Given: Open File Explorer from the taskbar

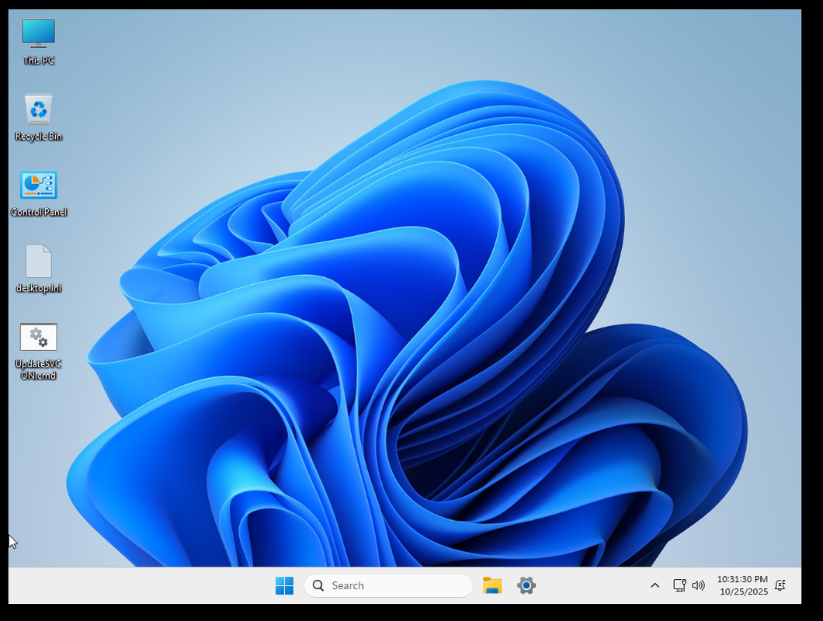Looking at the screenshot, I should pyautogui.click(x=491, y=585).
